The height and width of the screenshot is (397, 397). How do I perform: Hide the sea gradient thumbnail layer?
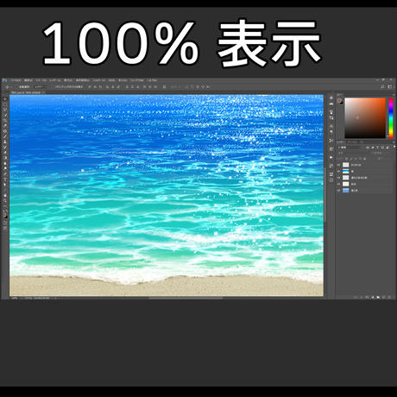[x=338, y=171]
